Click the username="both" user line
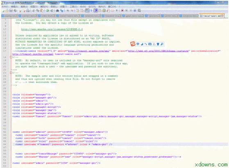The height and width of the screenshot is (168, 229). pyautogui.click(x=61, y=138)
